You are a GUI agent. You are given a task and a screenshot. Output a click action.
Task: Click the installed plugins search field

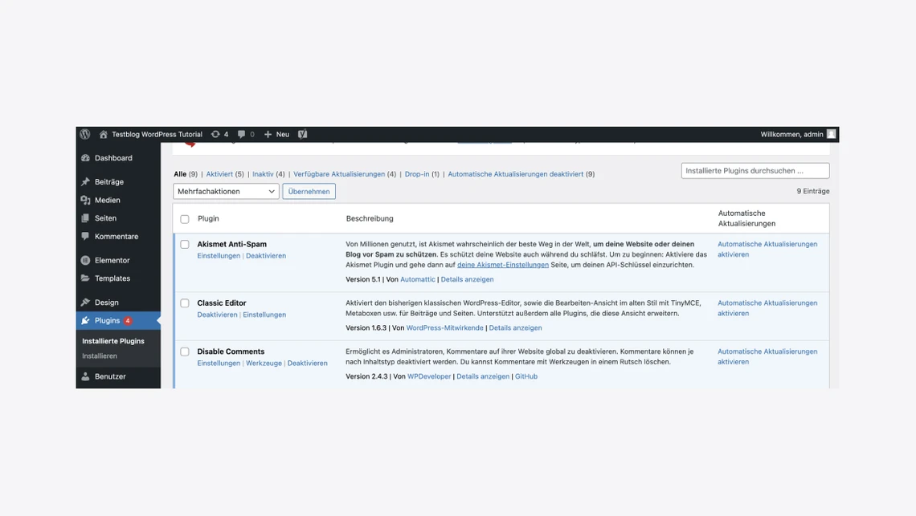pos(754,170)
